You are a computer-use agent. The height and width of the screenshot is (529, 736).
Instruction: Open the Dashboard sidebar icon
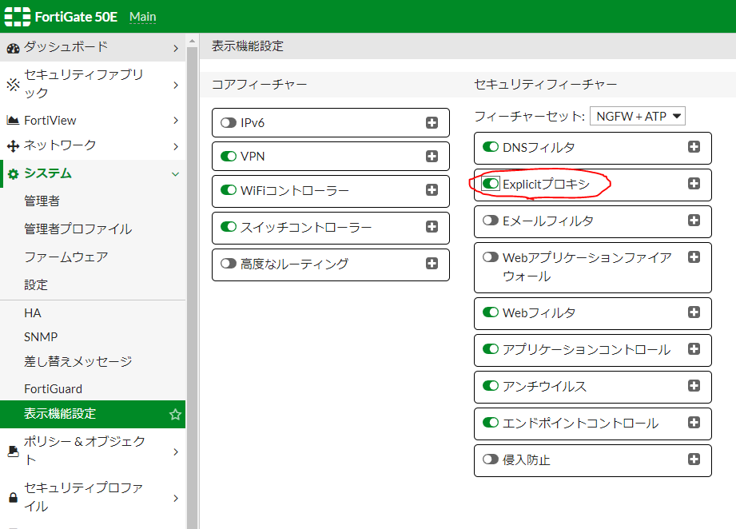tap(14, 48)
